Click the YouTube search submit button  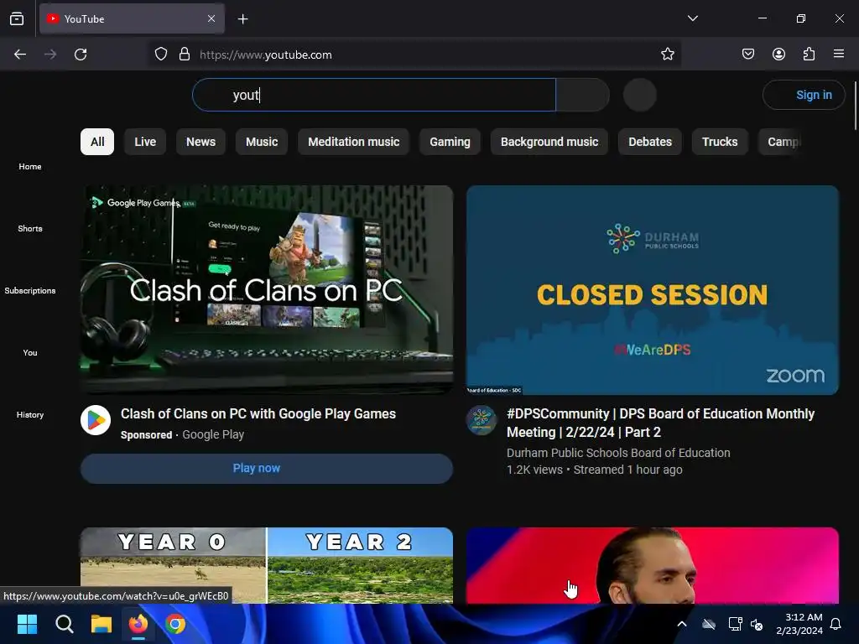tap(582, 95)
